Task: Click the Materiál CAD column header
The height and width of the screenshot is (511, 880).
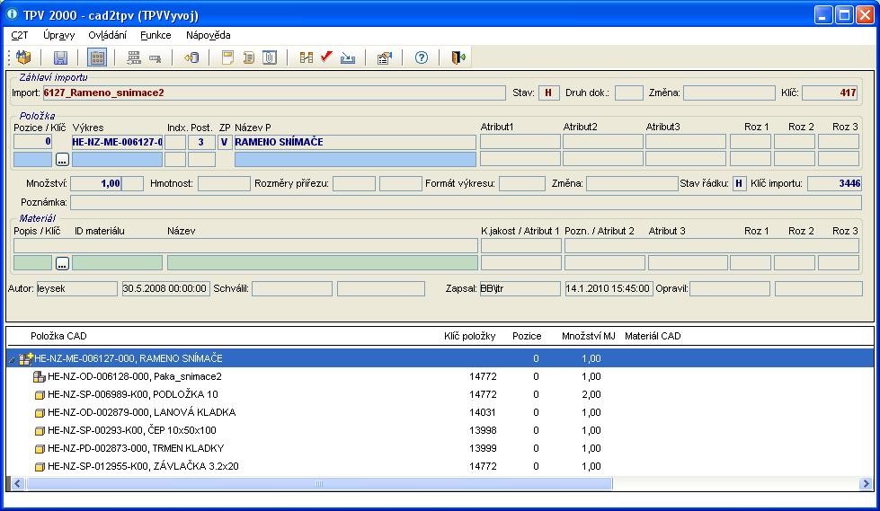Action: [653, 336]
